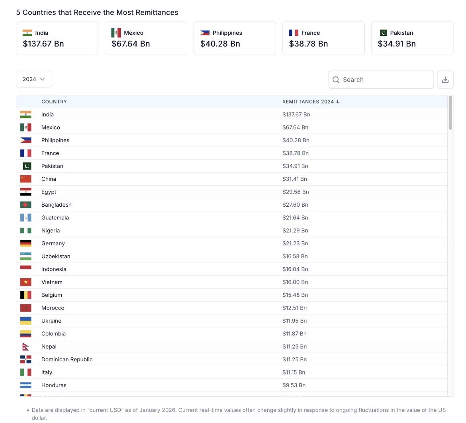
Task: Click the Belgium flag icon
Action: pos(26,295)
